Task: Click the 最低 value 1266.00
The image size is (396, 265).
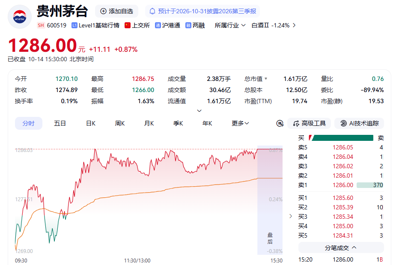Action: coord(143,90)
